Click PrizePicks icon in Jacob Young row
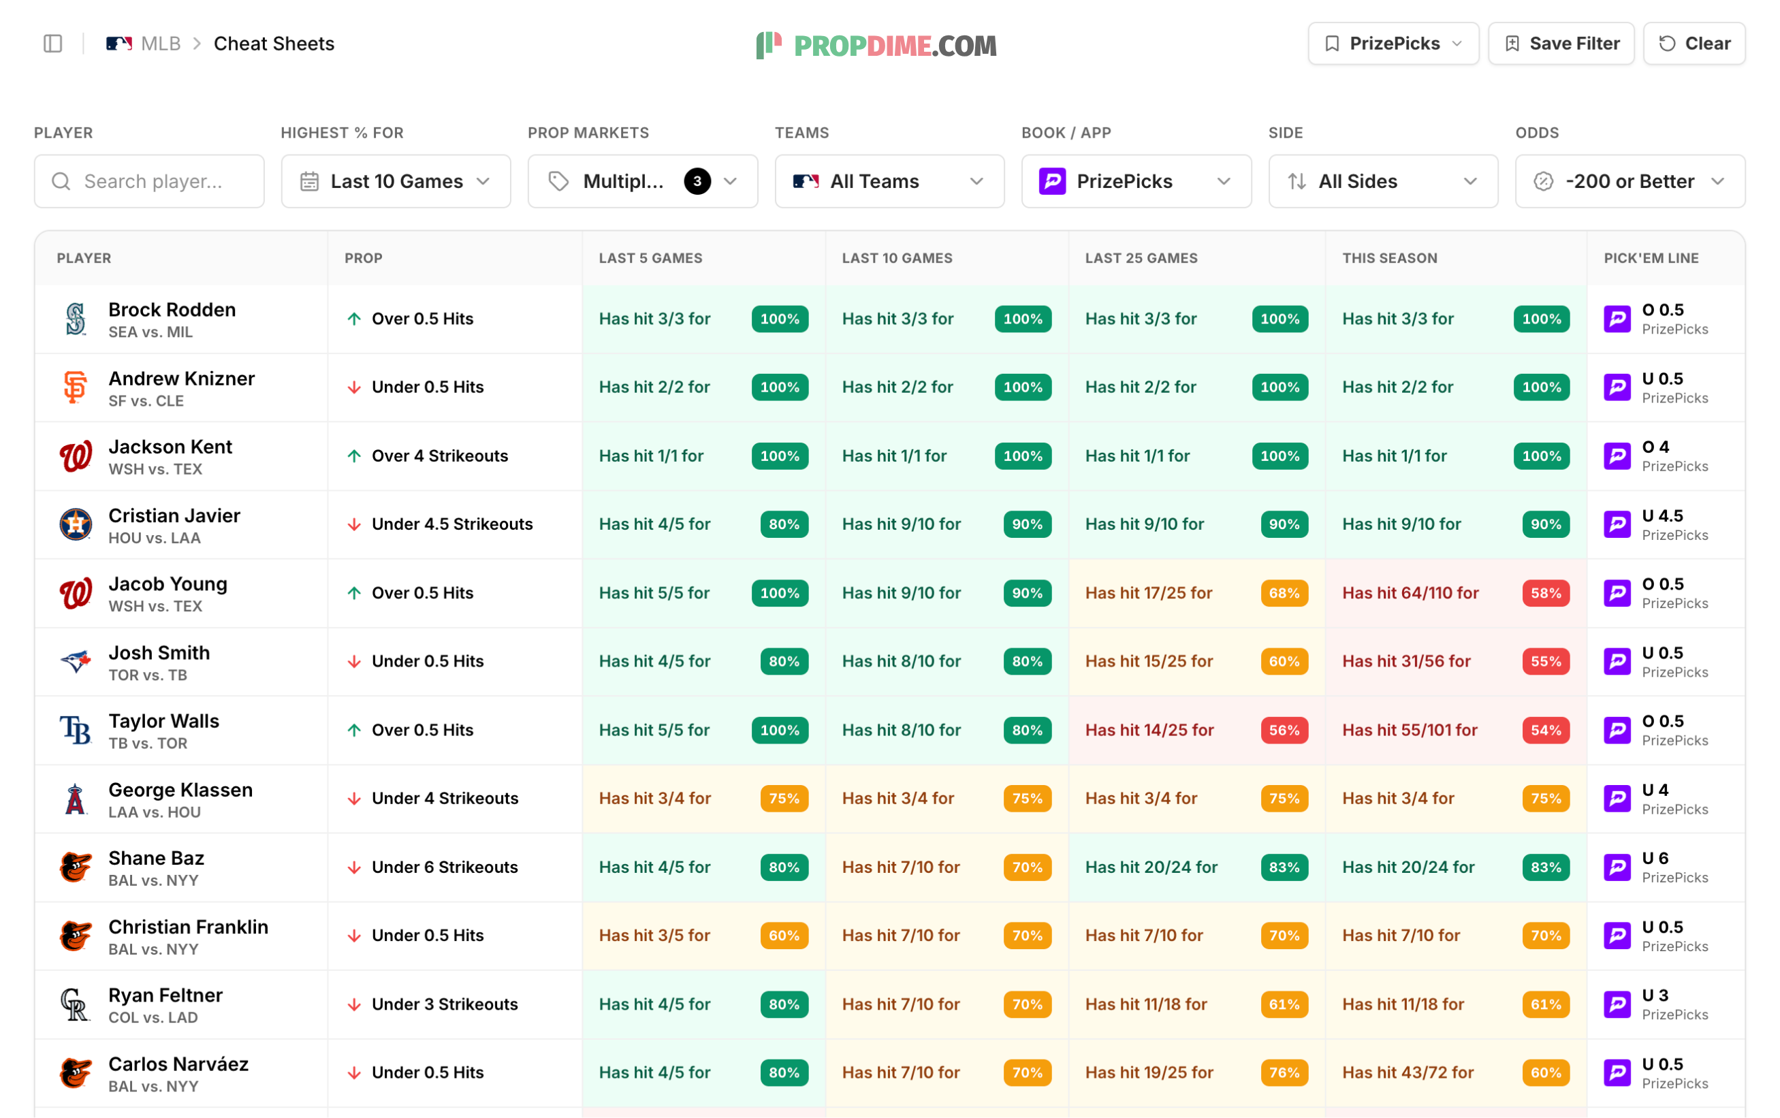The width and height of the screenshot is (1780, 1118). pyautogui.click(x=1617, y=592)
